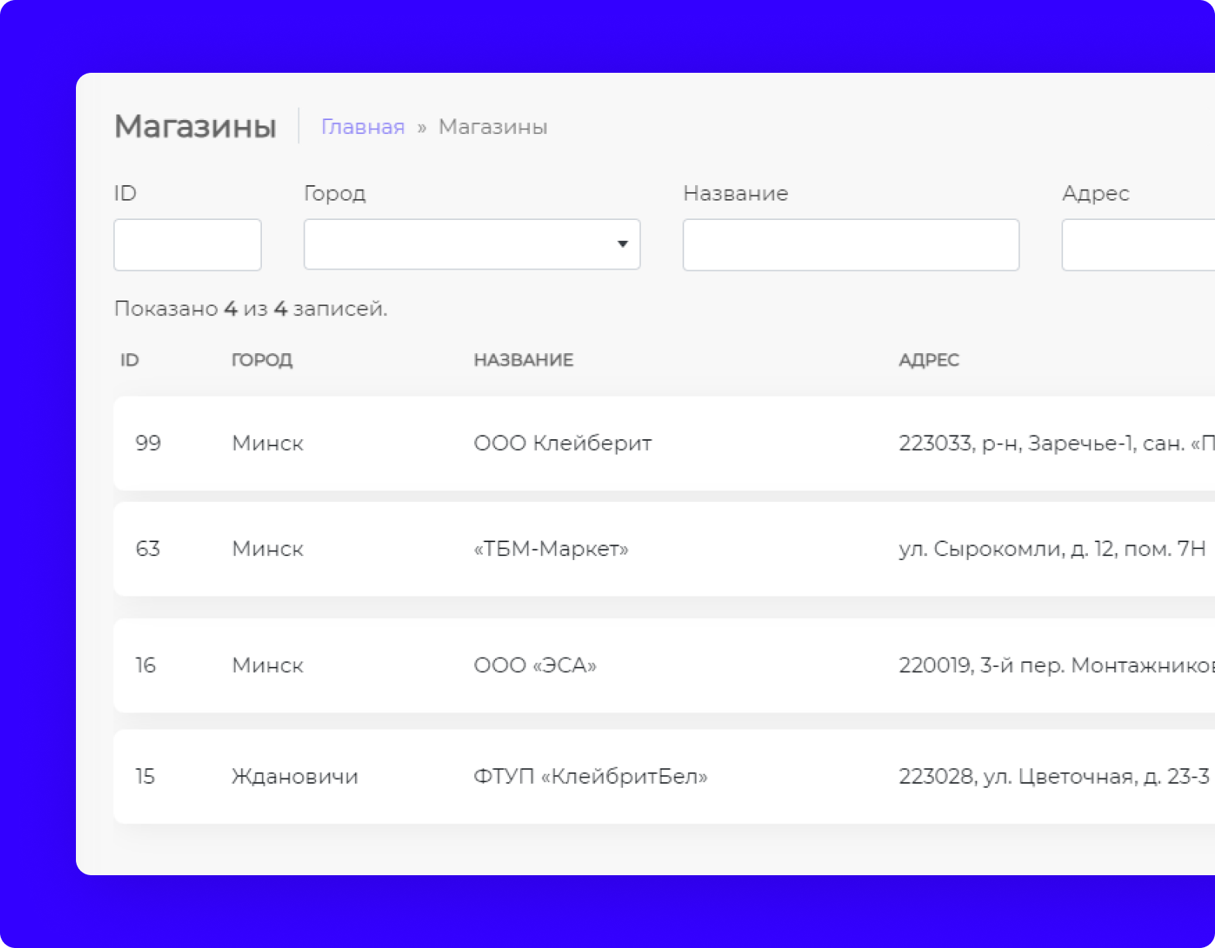Sort by the ID column header
This screenshot has width=1215, height=948.
129,360
